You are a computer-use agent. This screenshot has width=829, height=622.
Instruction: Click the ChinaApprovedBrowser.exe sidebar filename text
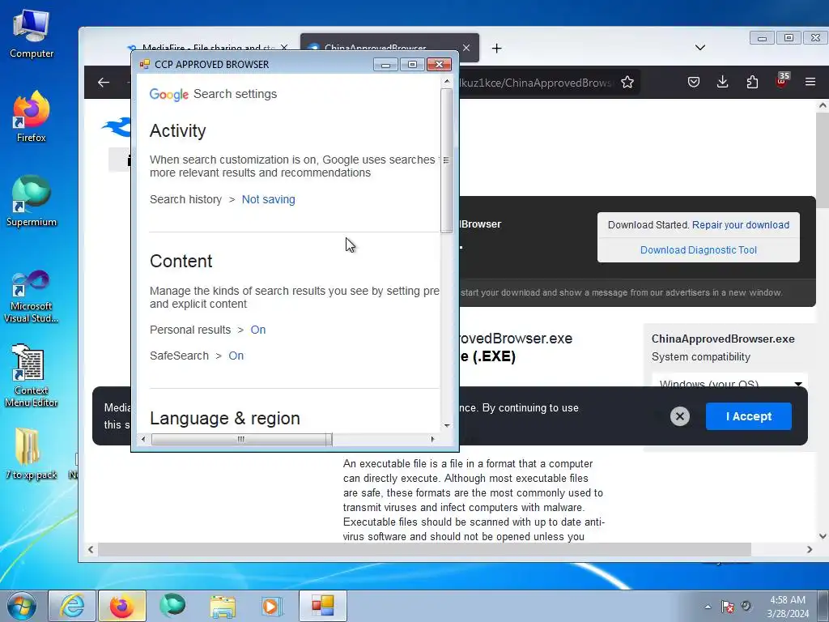point(723,339)
